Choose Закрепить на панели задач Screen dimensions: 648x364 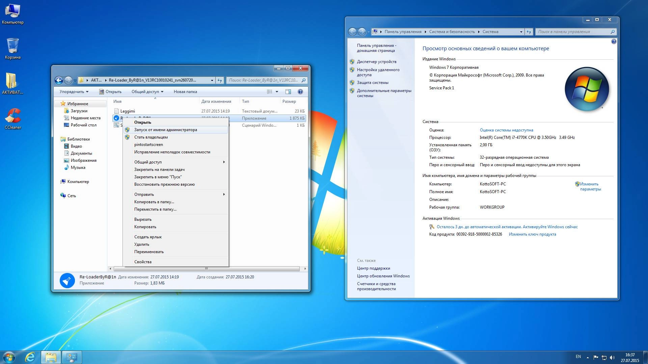176,170
